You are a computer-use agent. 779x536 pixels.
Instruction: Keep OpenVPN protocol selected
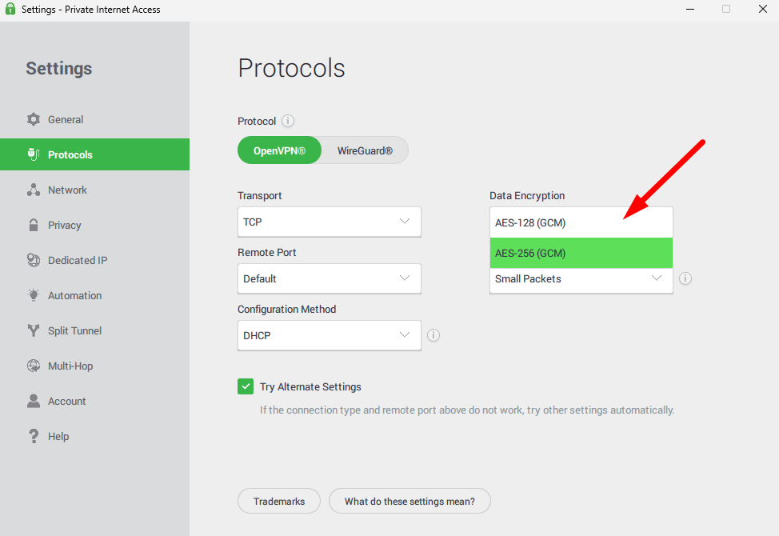coord(279,150)
